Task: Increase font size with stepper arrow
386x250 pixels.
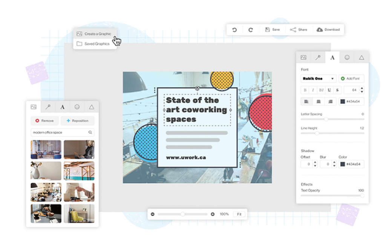Action: (x=362, y=88)
